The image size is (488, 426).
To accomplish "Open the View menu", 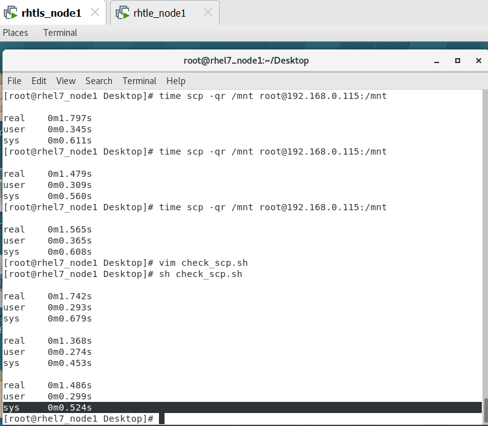I will 66,81.
